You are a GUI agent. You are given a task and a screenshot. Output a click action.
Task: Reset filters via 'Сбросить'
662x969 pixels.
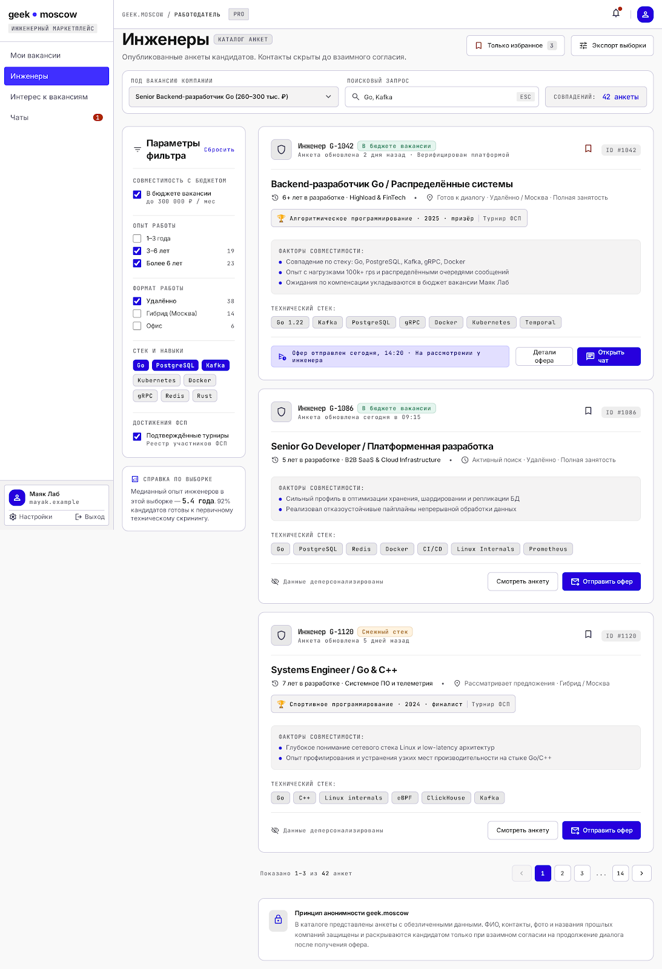219,150
